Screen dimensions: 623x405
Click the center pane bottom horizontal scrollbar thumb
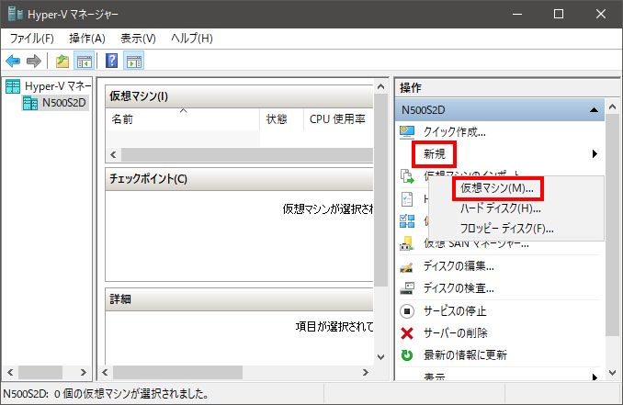tap(177, 373)
